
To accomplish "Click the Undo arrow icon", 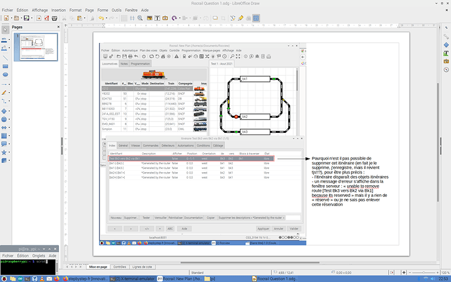I will 101,18.
